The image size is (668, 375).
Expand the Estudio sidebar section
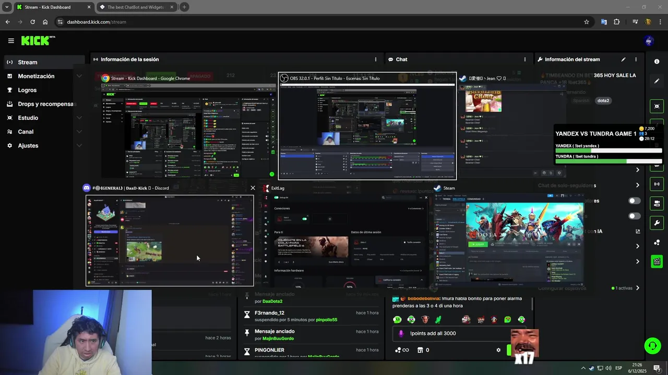79,118
